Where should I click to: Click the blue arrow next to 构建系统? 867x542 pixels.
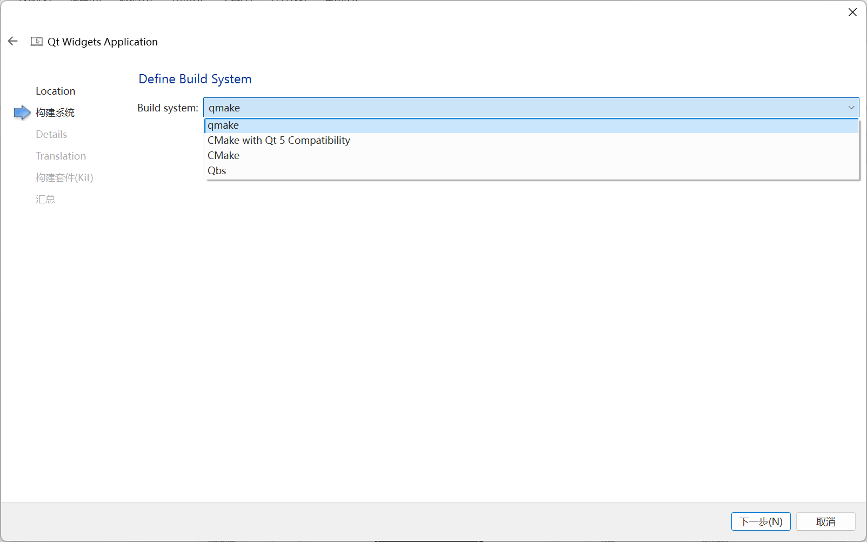(x=22, y=113)
